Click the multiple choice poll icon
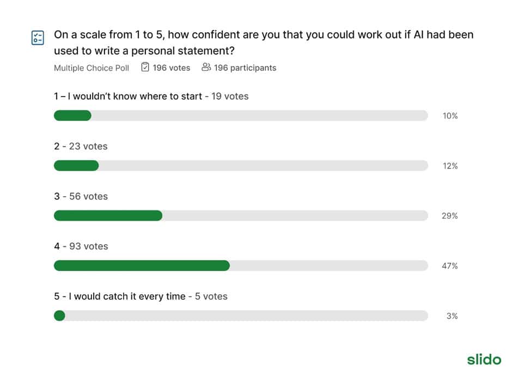 coord(38,38)
